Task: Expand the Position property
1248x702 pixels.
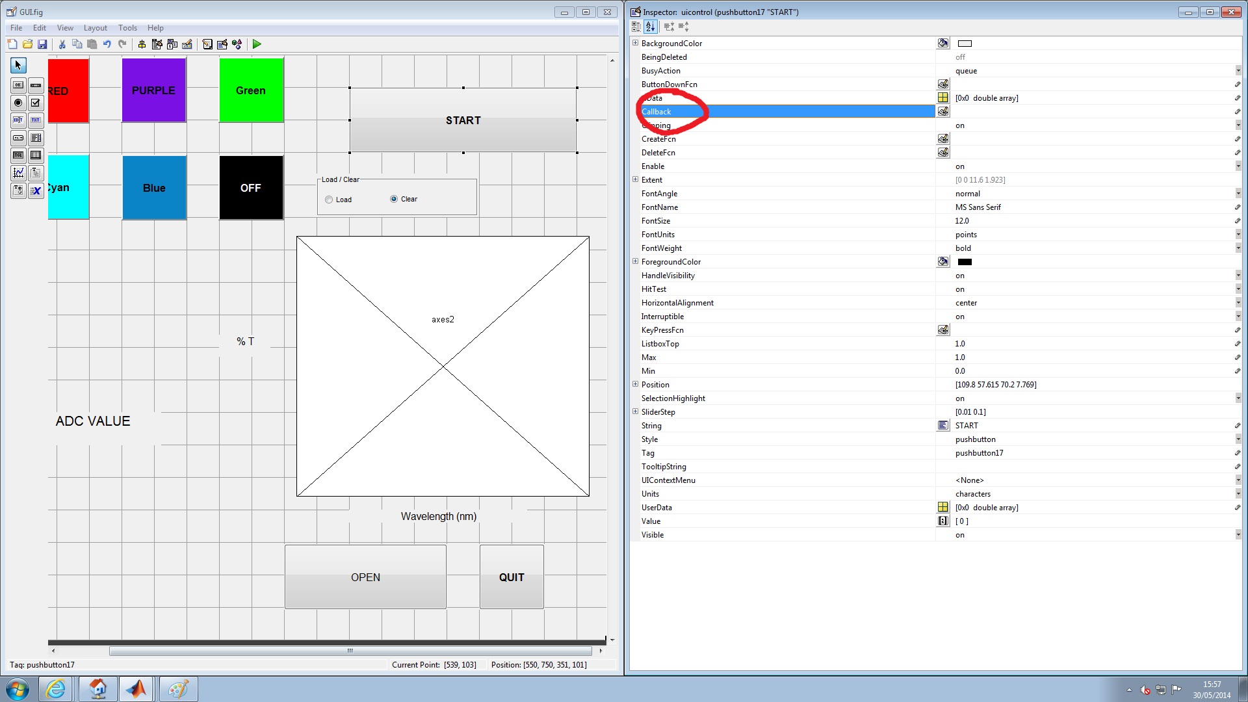Action: (635, 384)
